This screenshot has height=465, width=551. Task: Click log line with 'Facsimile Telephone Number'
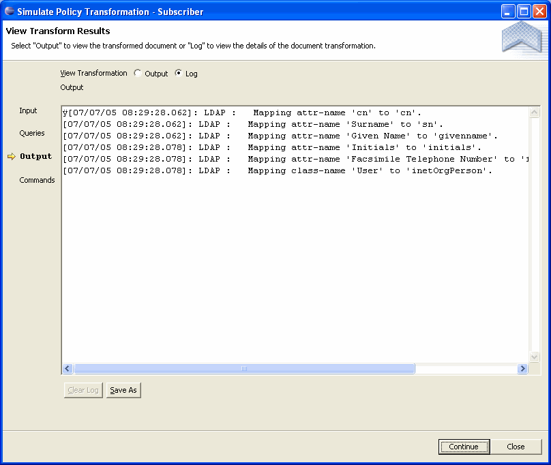pyautogui.click(x=295, y=160)
